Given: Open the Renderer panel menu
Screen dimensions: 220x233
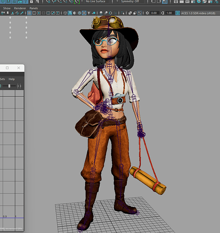Looking at the screenshot, I should click(x=20, y=8).
